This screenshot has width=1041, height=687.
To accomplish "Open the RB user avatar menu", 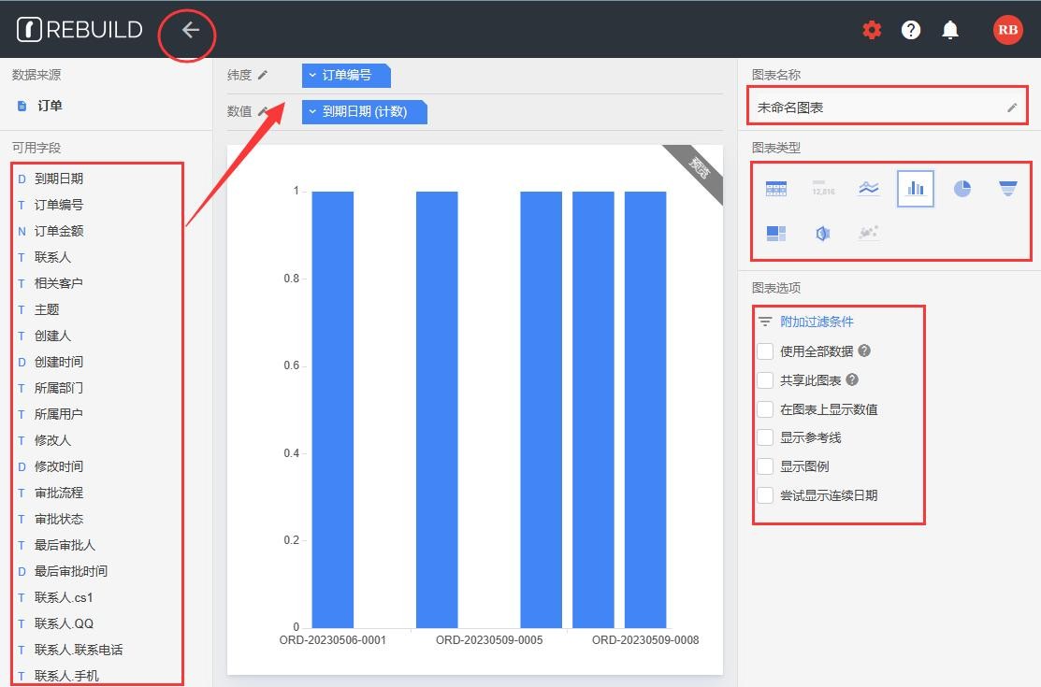I will 1007,30.
